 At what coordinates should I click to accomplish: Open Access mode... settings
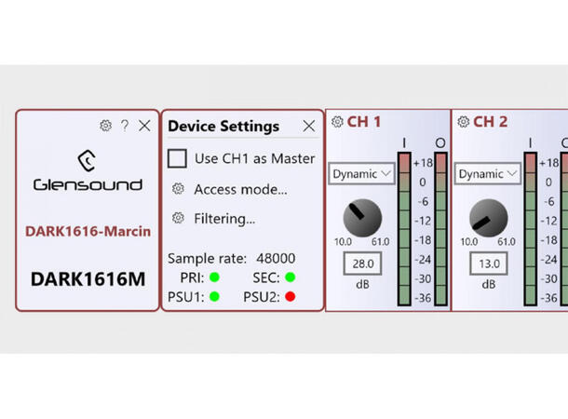240,189
